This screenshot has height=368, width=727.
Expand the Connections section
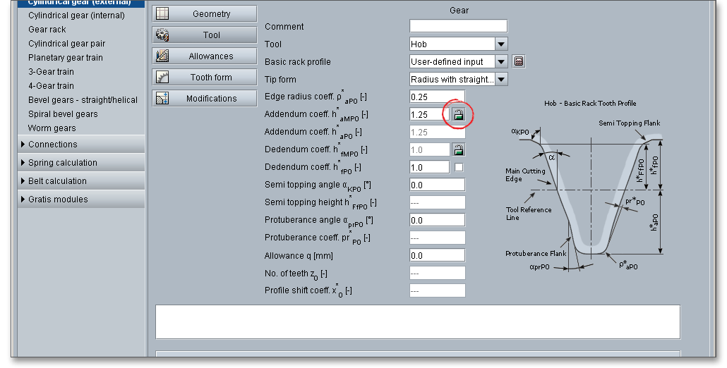click(x=53, y=145)
